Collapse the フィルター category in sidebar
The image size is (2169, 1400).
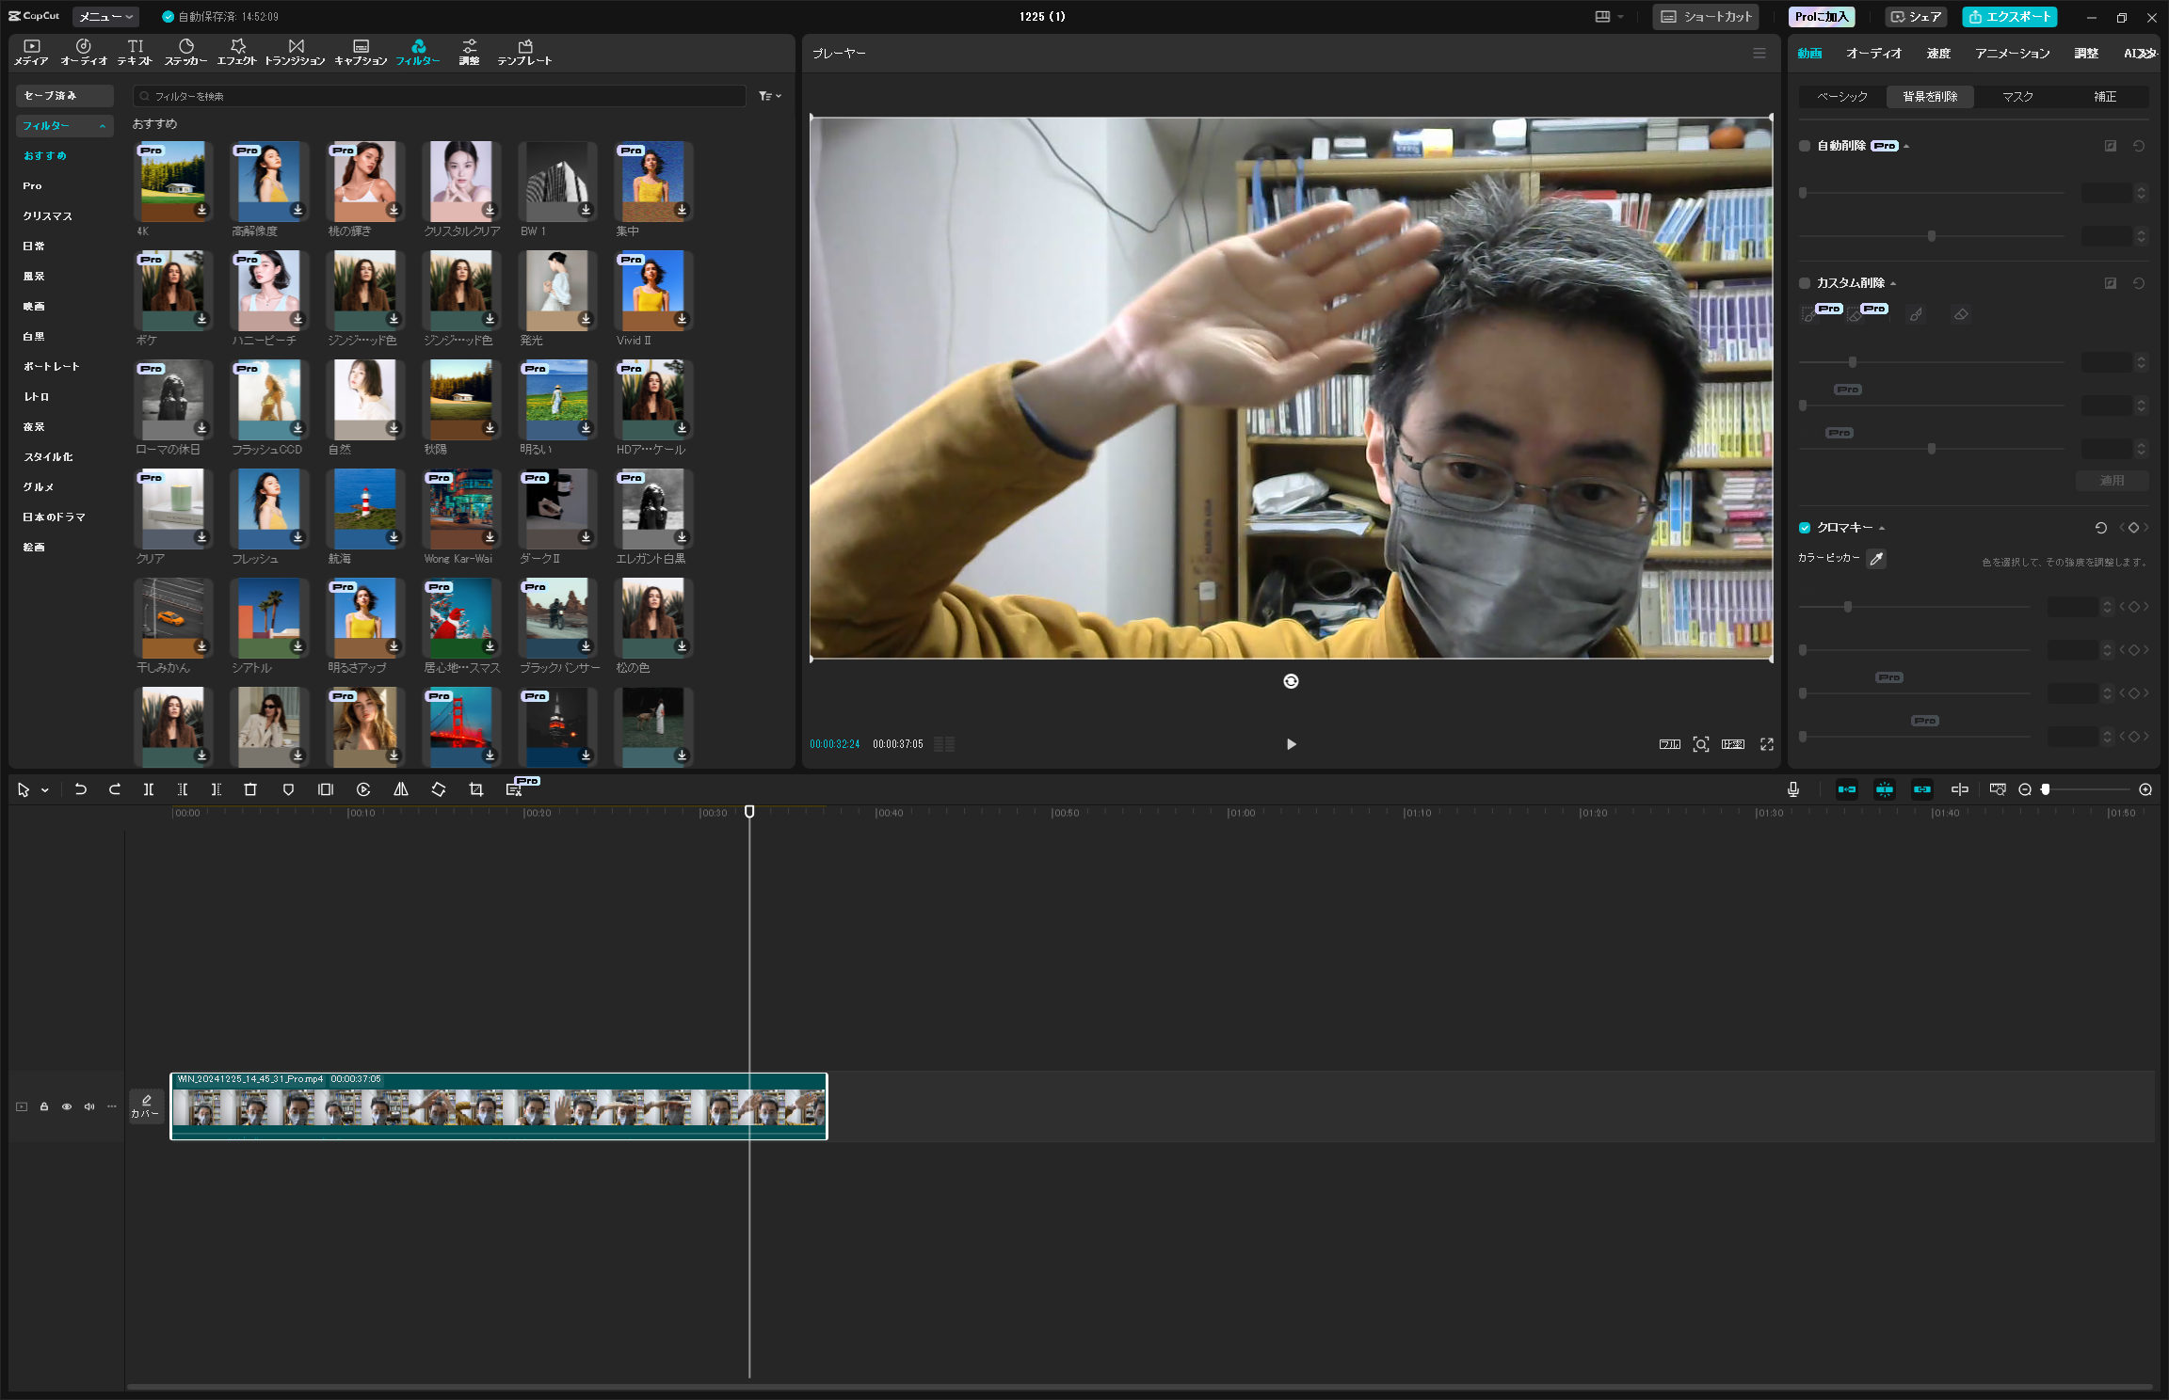click(x=102, y=126)
